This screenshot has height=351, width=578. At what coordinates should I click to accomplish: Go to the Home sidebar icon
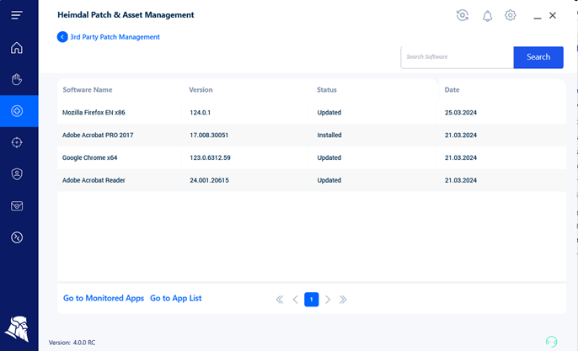(17, 48)
